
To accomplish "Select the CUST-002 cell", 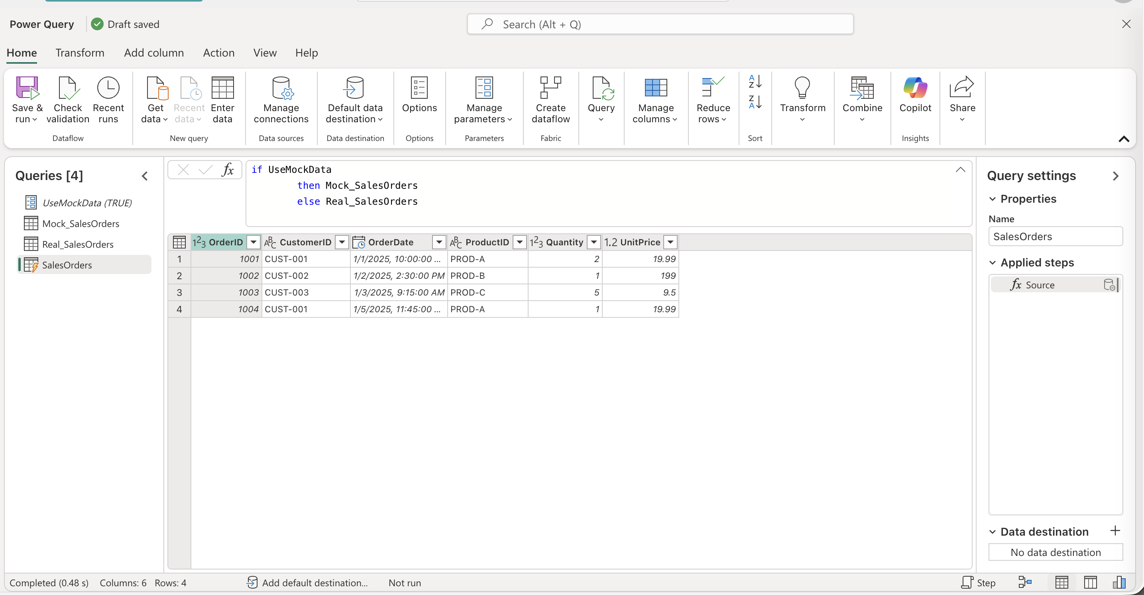I will pyautogui.click(x=306, y=276).
